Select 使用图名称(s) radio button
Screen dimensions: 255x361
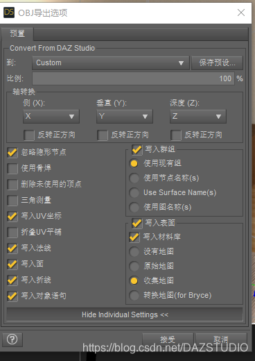[x=134, y=208]
